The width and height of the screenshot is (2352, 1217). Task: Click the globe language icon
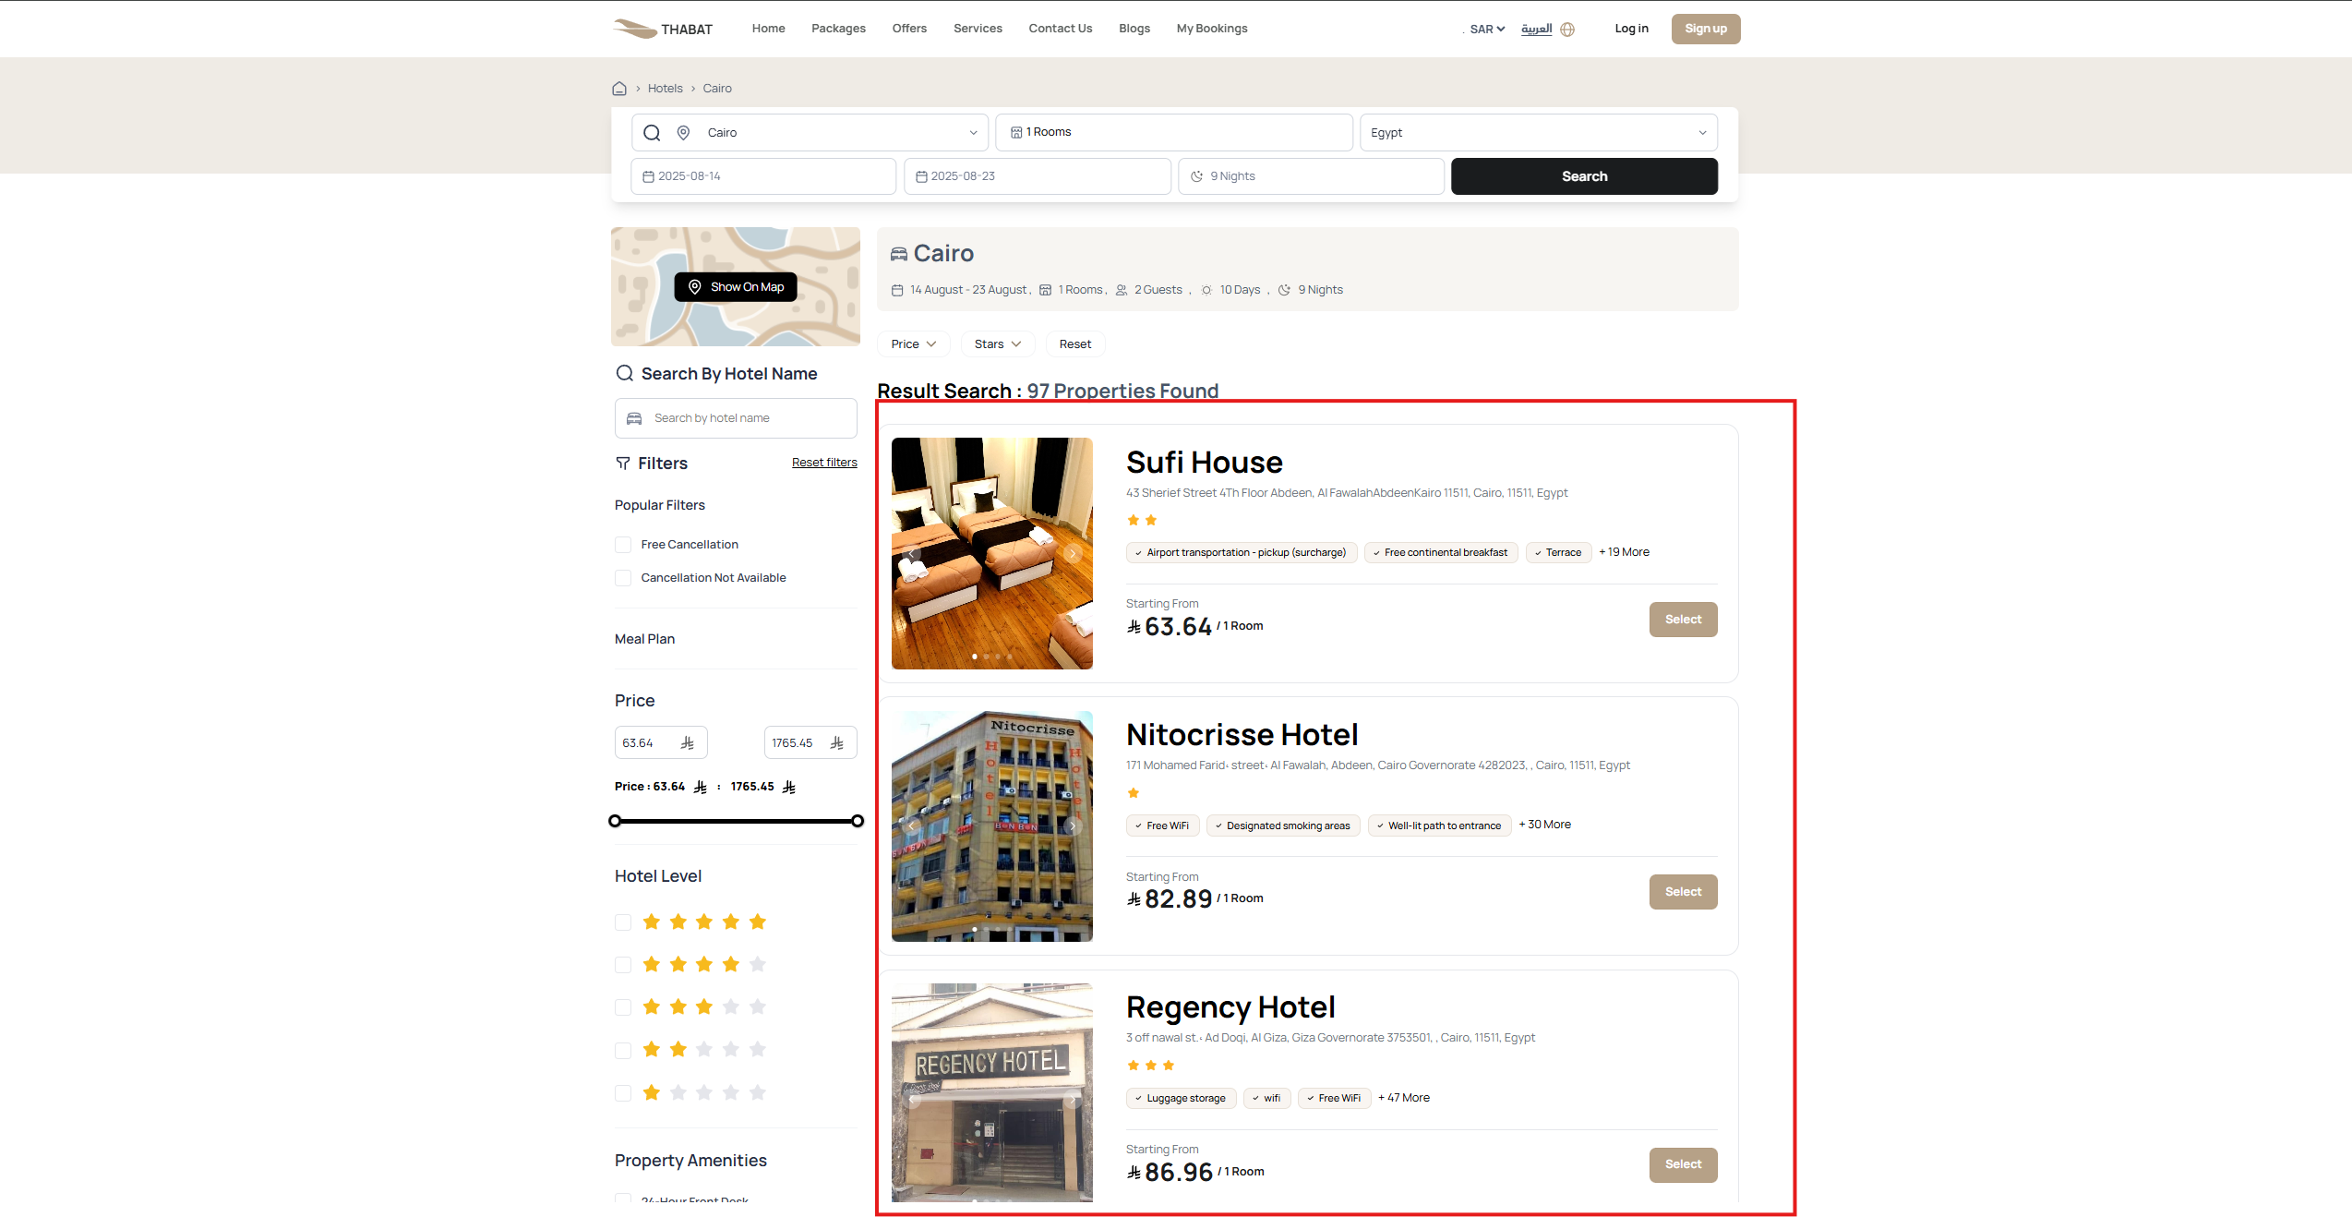1567,30
